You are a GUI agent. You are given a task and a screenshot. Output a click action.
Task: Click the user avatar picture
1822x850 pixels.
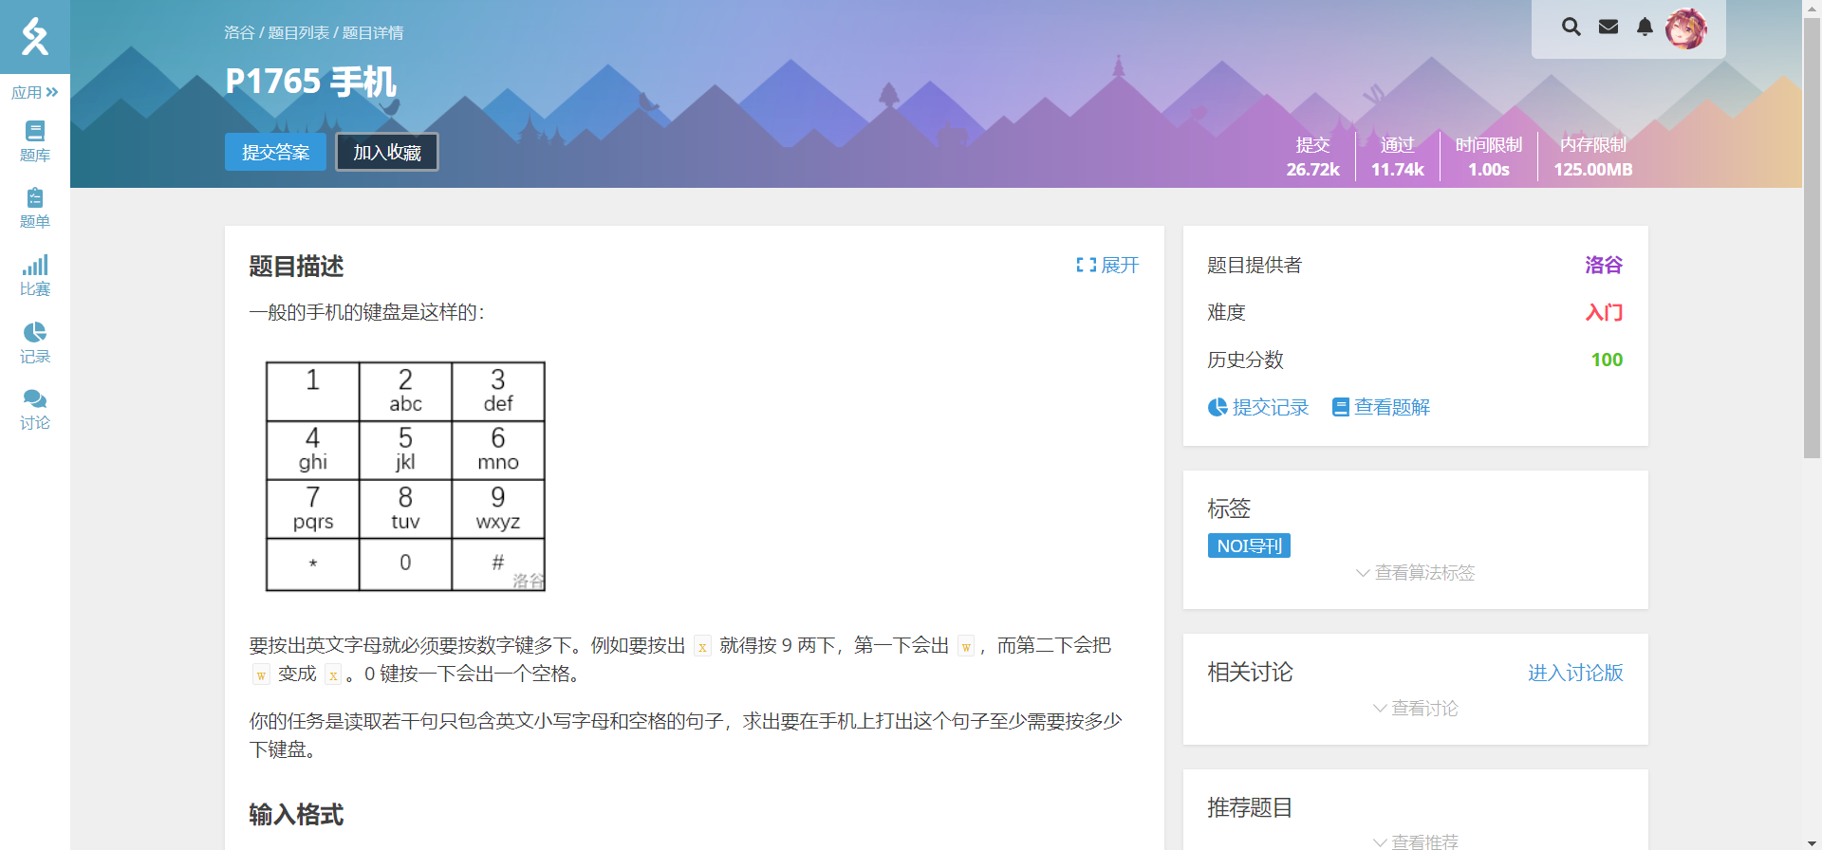(1686, 28)
